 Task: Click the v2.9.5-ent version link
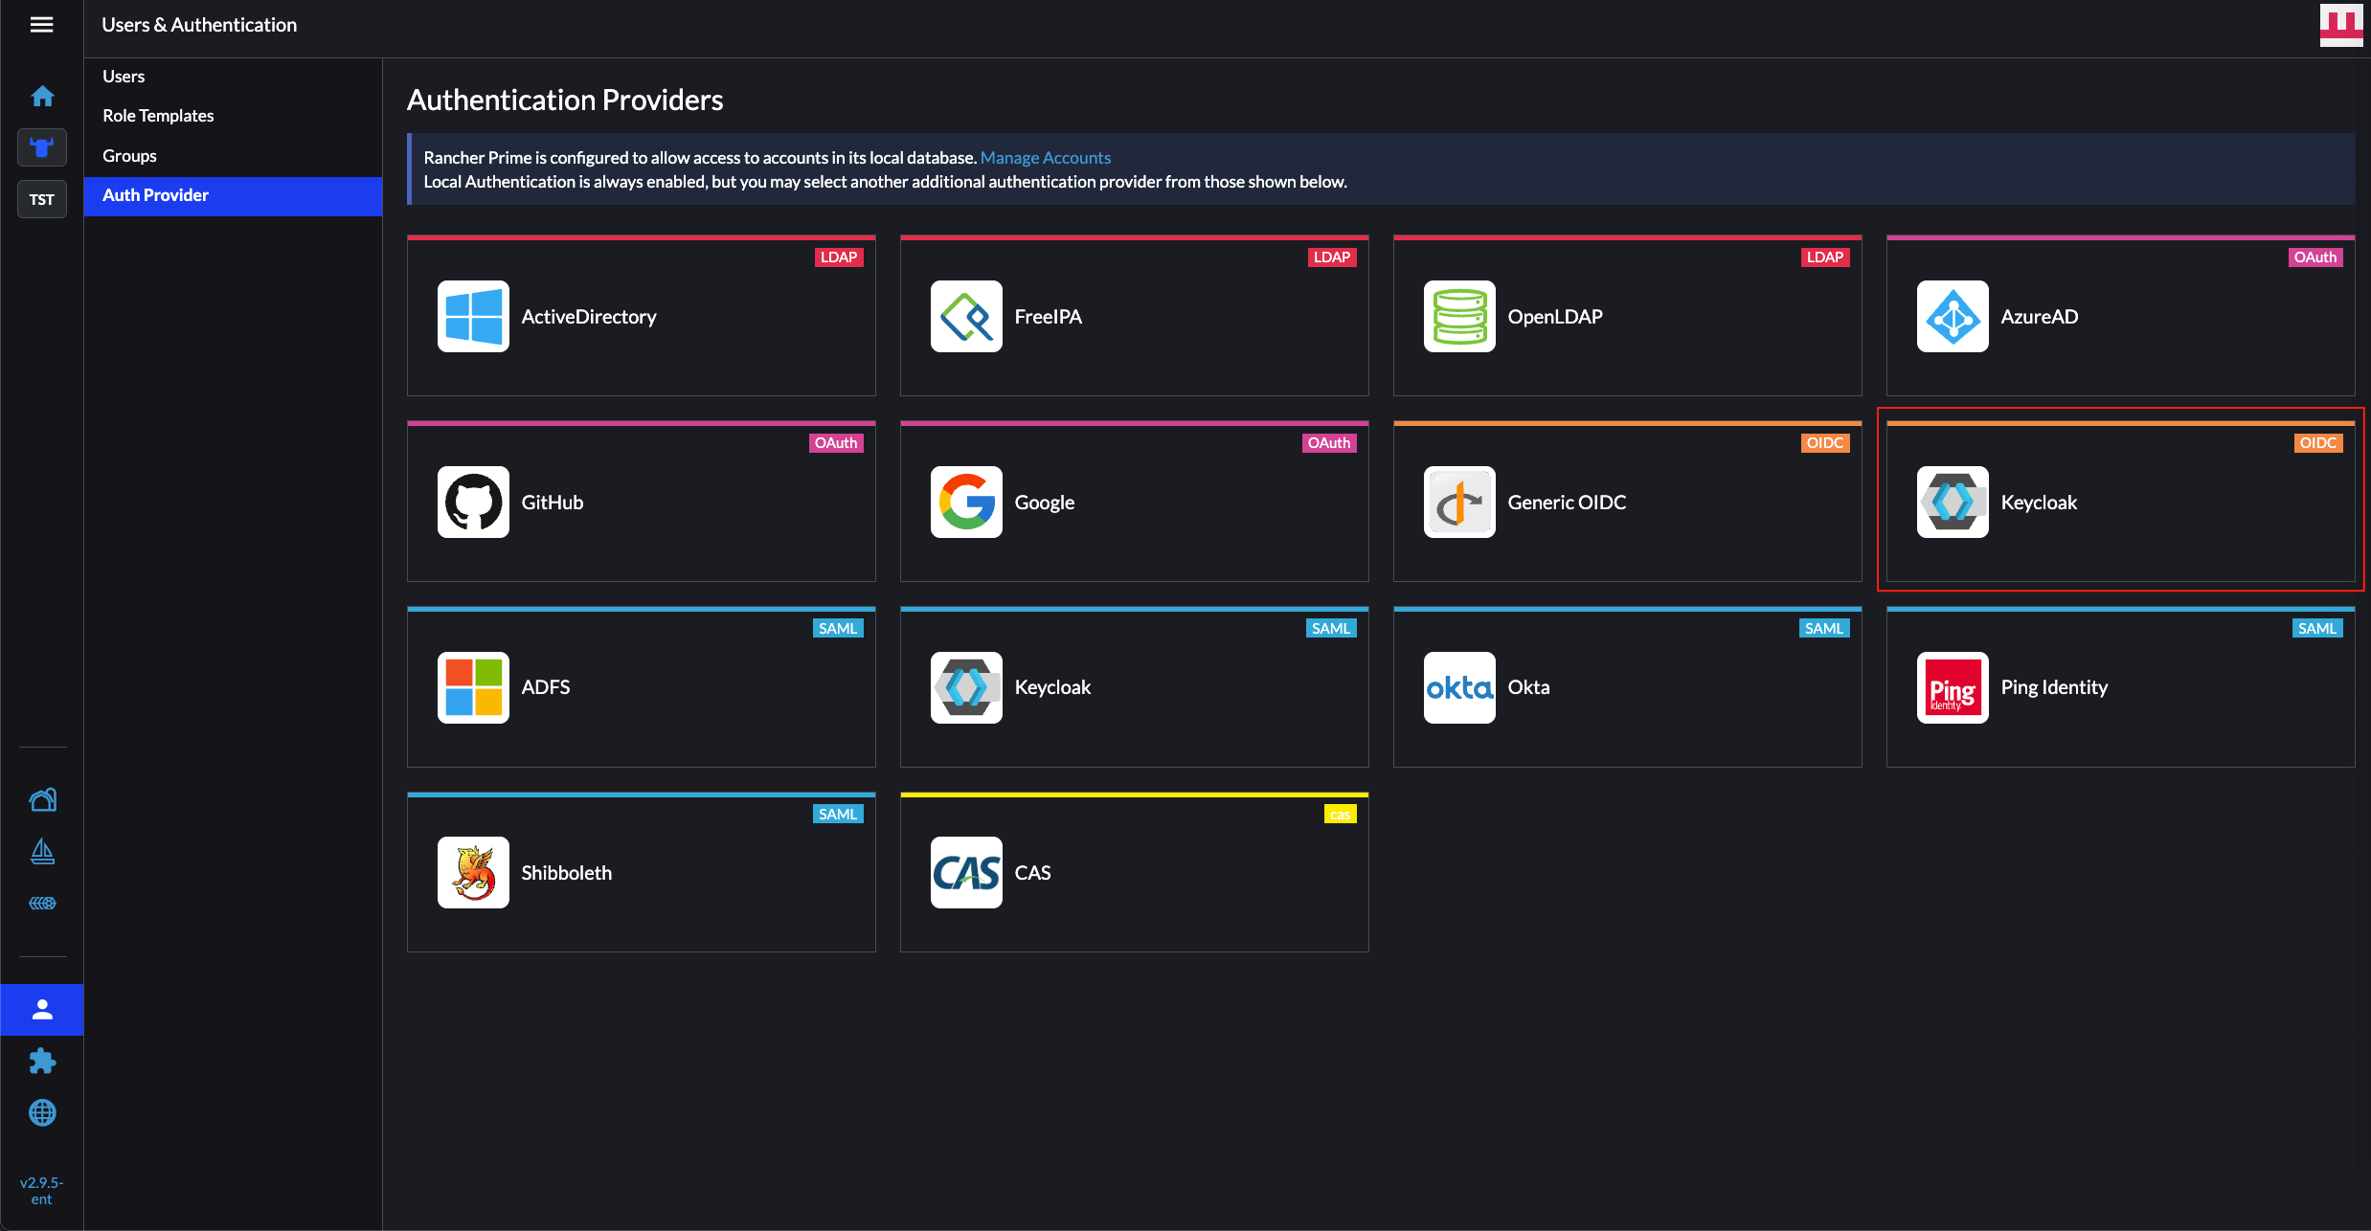(41, 1191)
